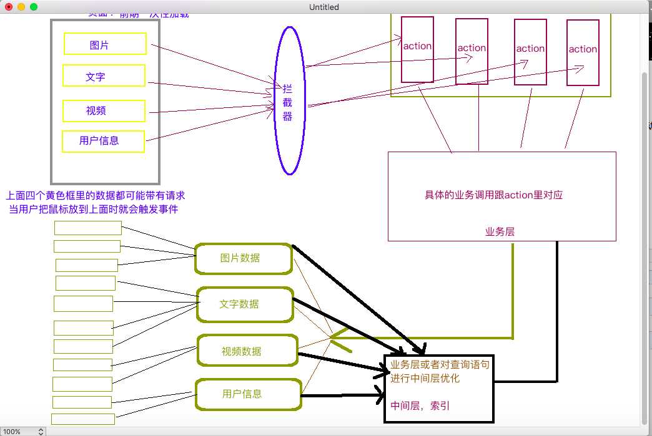Click the 拦截器 label in the blue ellipse

tap(287, 102)
